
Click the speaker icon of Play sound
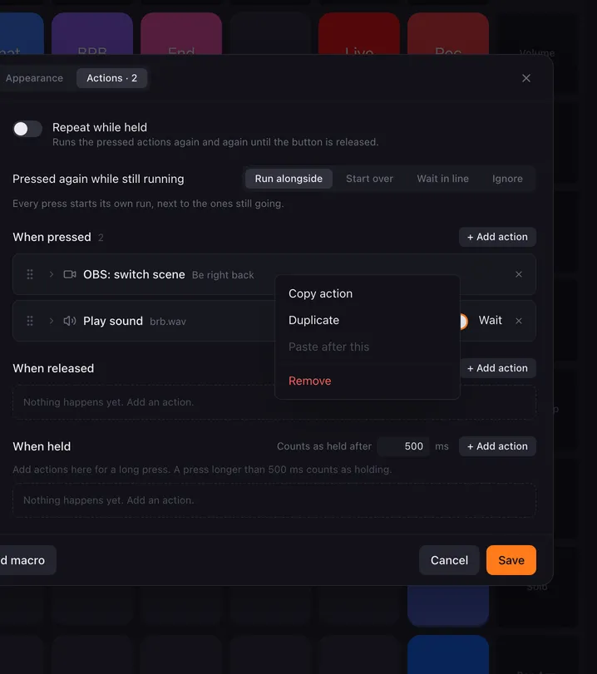click(70, 321)
